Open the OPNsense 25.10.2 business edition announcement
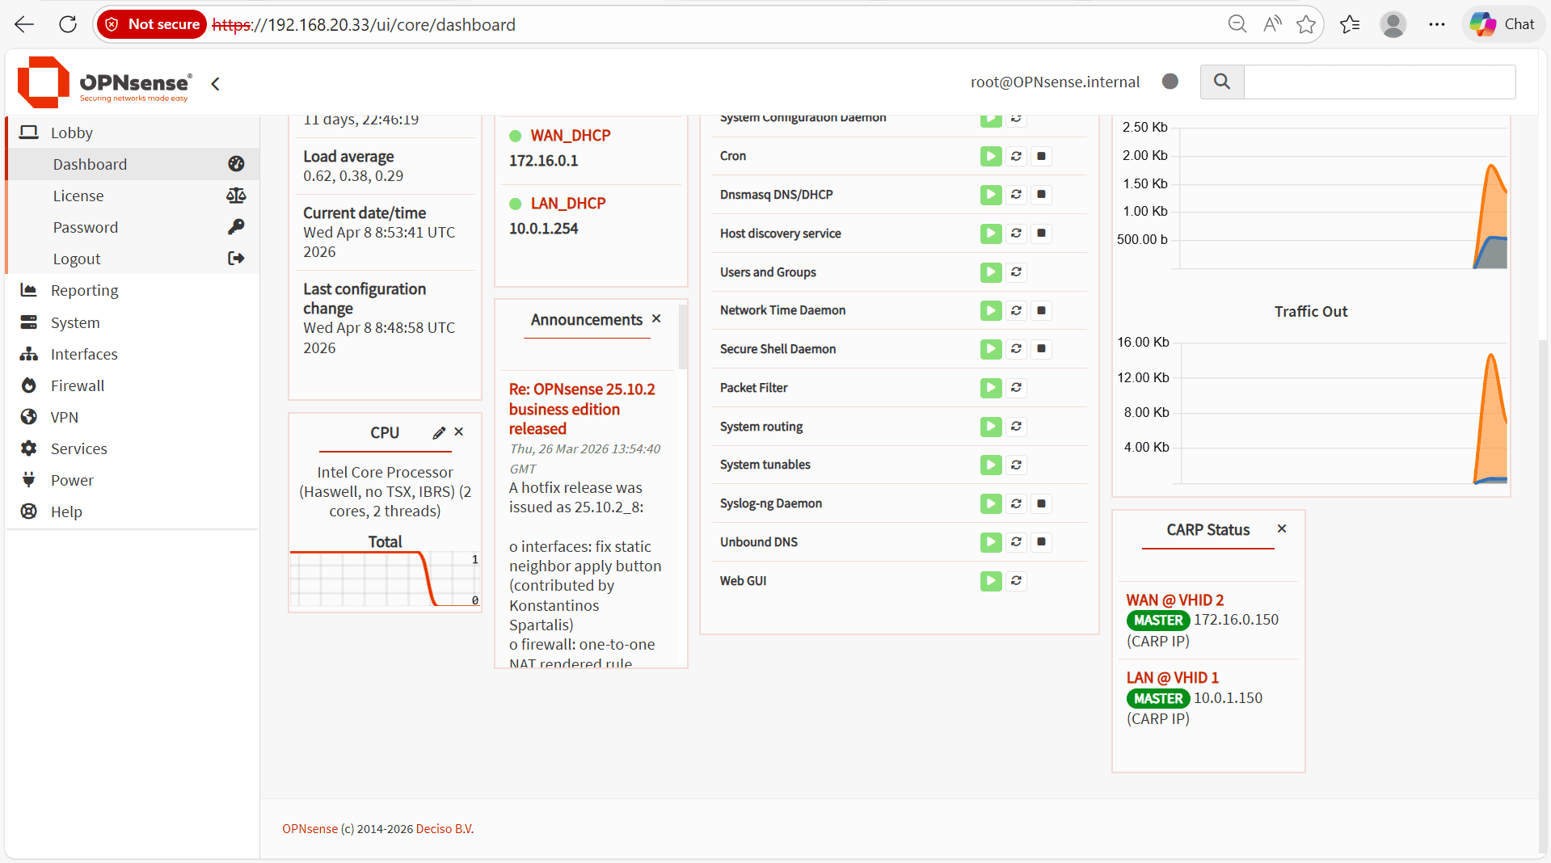 tap(582, 409)
